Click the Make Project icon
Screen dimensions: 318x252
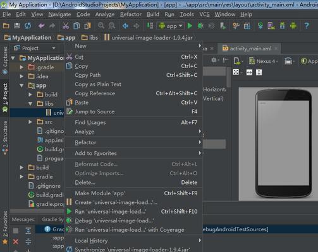pyautogui.click(x=150, y=26)
